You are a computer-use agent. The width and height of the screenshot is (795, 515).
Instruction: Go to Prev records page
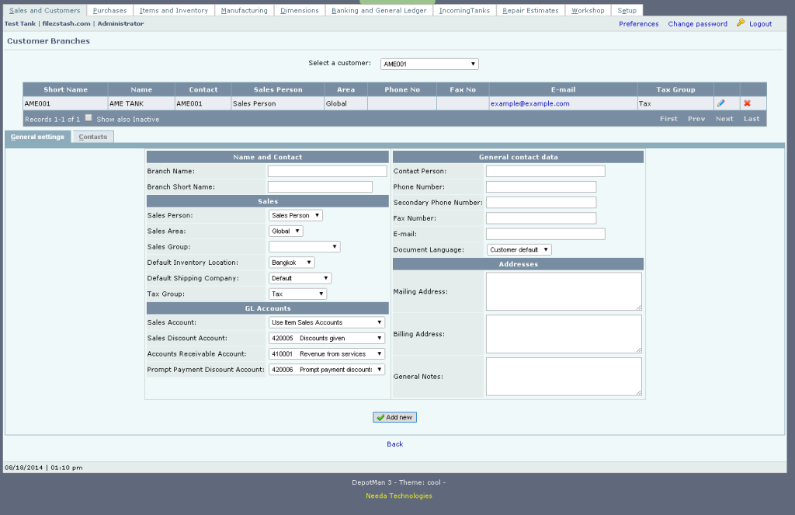[x=696, y=119]
